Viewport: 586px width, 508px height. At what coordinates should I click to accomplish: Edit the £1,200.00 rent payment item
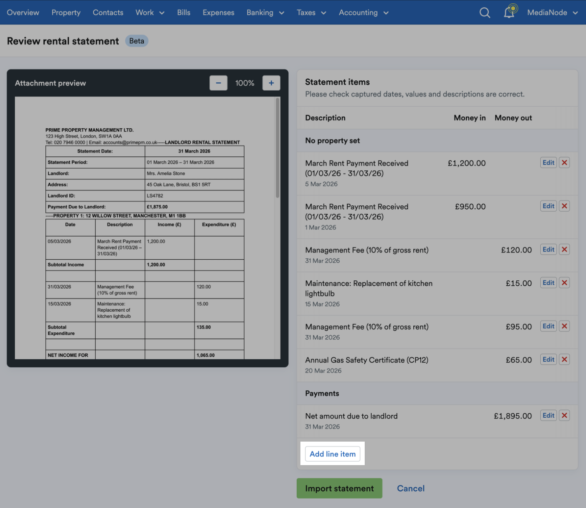[x=548, y=162]
